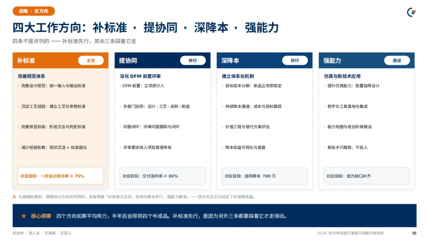Click the company logo icon at top right
The image size is (429, 242).
coord(412,12)
